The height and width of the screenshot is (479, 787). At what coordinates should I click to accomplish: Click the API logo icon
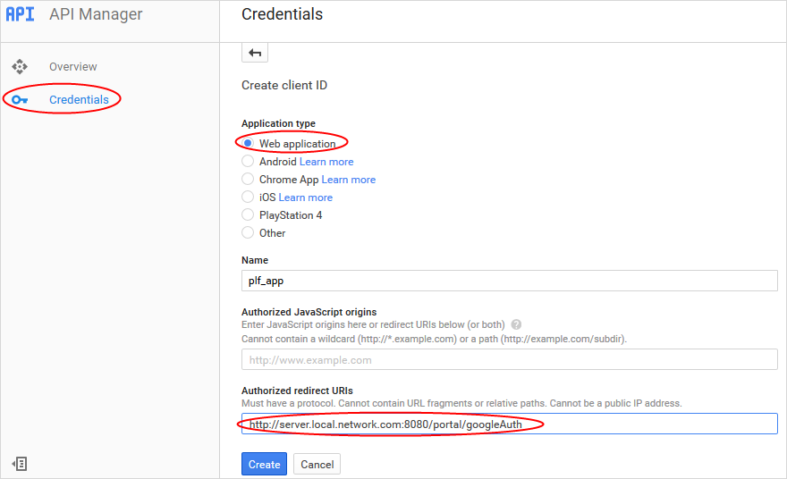(20, 14)
